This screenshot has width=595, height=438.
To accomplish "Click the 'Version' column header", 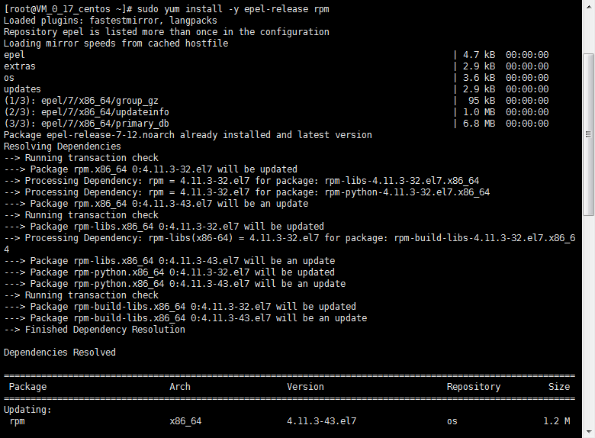I will 305,387.
